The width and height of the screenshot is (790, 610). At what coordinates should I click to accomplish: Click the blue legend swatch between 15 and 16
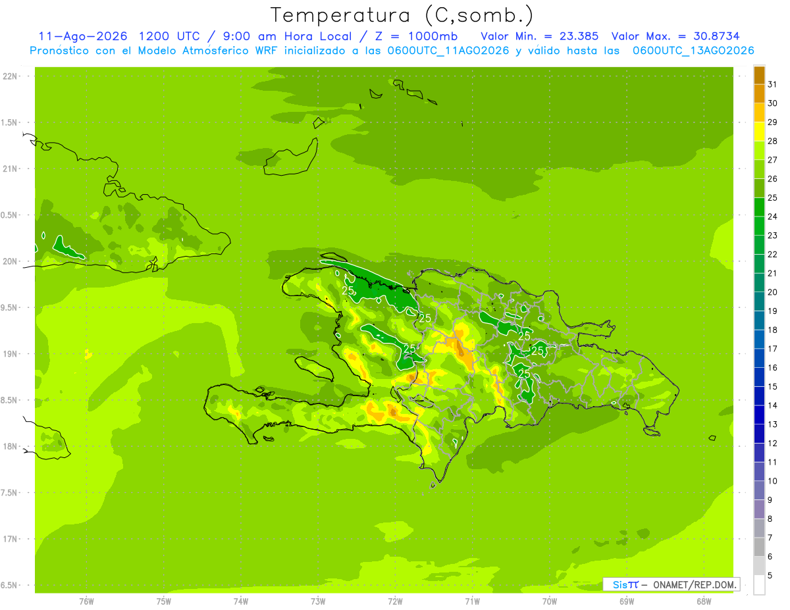[759, 377]
